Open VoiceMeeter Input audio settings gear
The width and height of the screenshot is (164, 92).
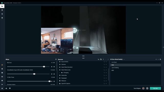point(54,74)
